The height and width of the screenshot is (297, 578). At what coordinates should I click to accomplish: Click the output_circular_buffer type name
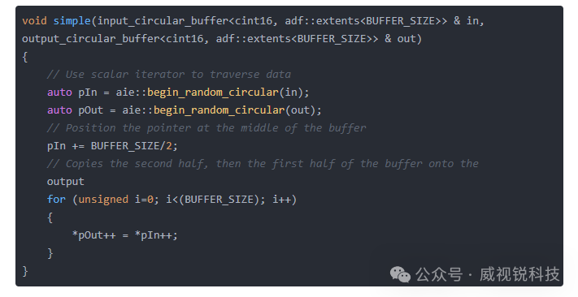tap(91, 39)
